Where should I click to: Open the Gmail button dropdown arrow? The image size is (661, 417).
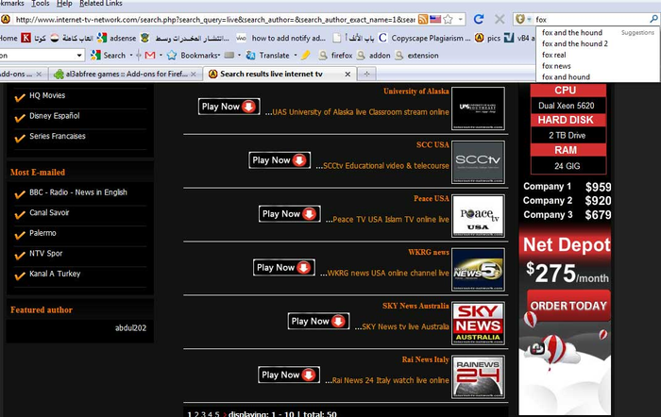click(x=161, y=55)
